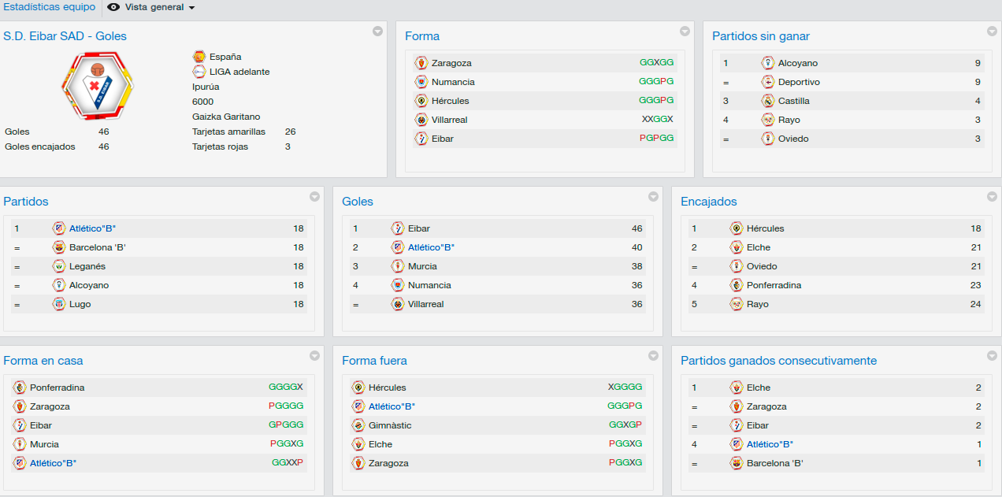
Task: Click the España flag icon
Action: pyautogui.click(x=199, y=57)
